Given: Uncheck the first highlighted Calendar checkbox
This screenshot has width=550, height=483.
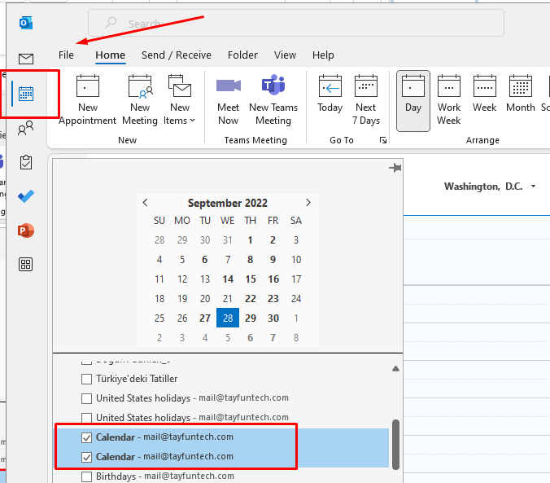Looking at the screenshot, I should click(x=87, y=437).
